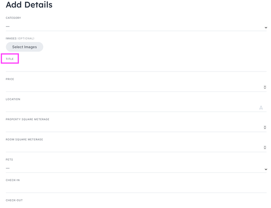The height and width of the screenshot is (208, 271).
Task: Click the Pets label
Action: tap(9, 160)
